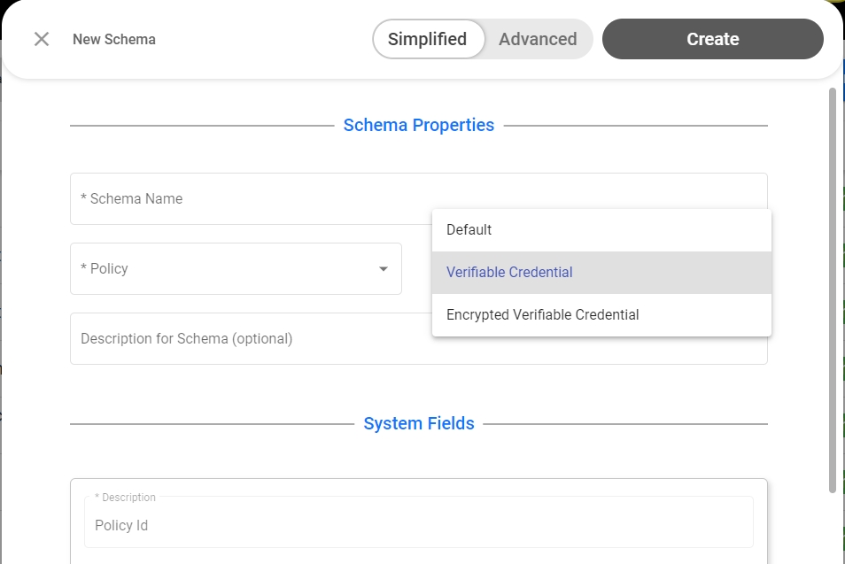Switch to Simplified mode
845x564 pixels.
(x=428, y=39)
